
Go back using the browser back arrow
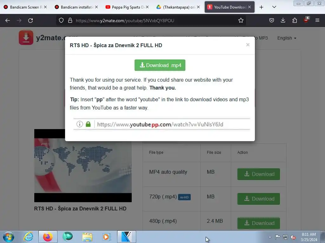(8, 21)
